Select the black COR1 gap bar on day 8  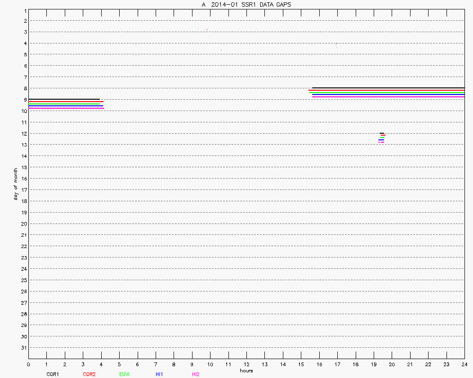coord(388,88)
